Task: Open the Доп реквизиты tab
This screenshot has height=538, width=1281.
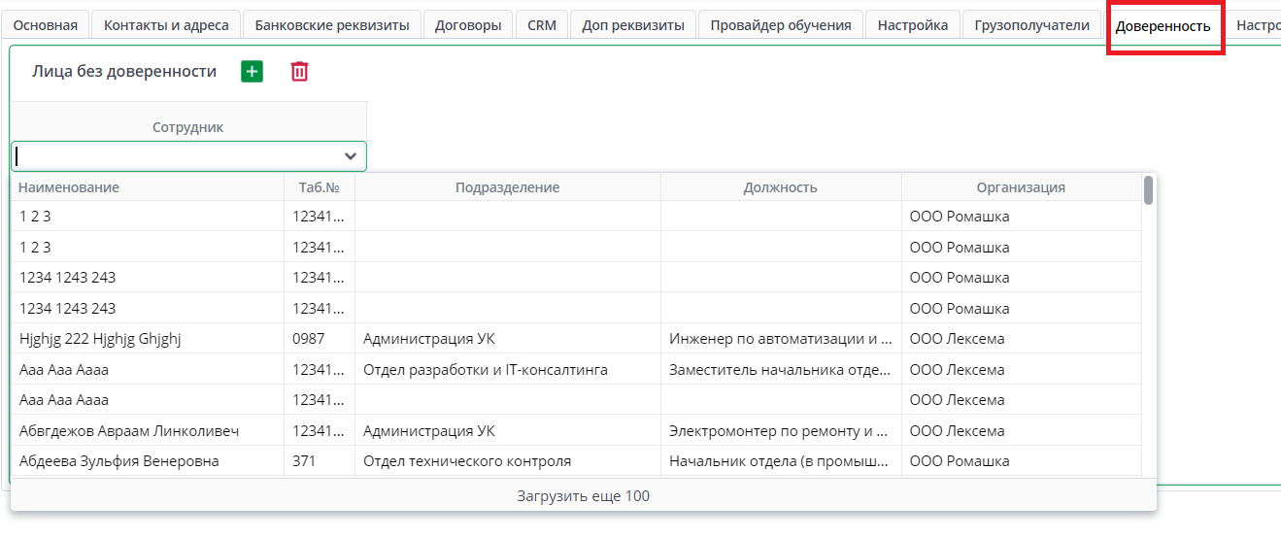Action: pos(633,25)
